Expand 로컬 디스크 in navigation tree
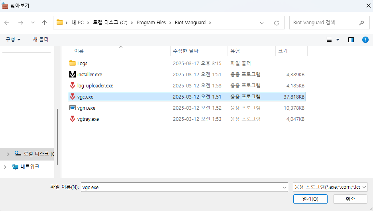Screen dimensions: 373x211 [x=8, y=154]
